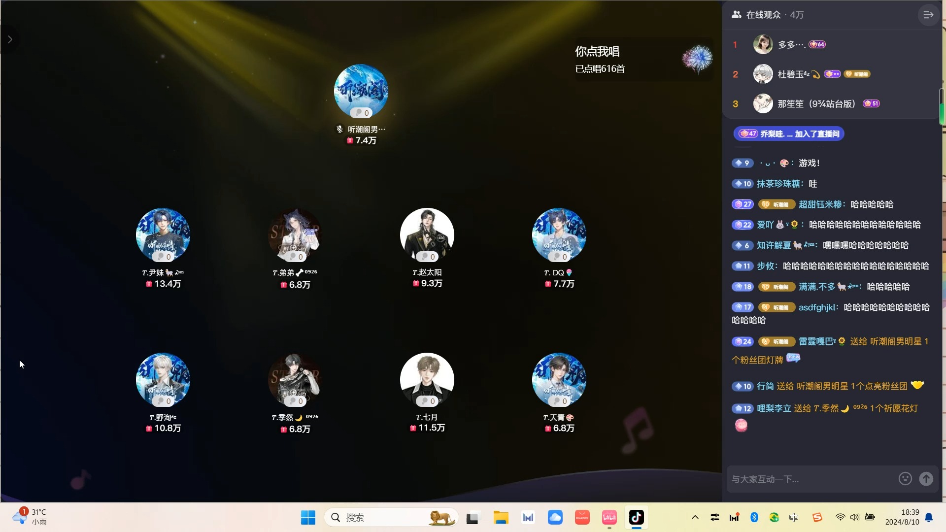Open 抹茶珍珠糖 username in chat

click(778, 184)
